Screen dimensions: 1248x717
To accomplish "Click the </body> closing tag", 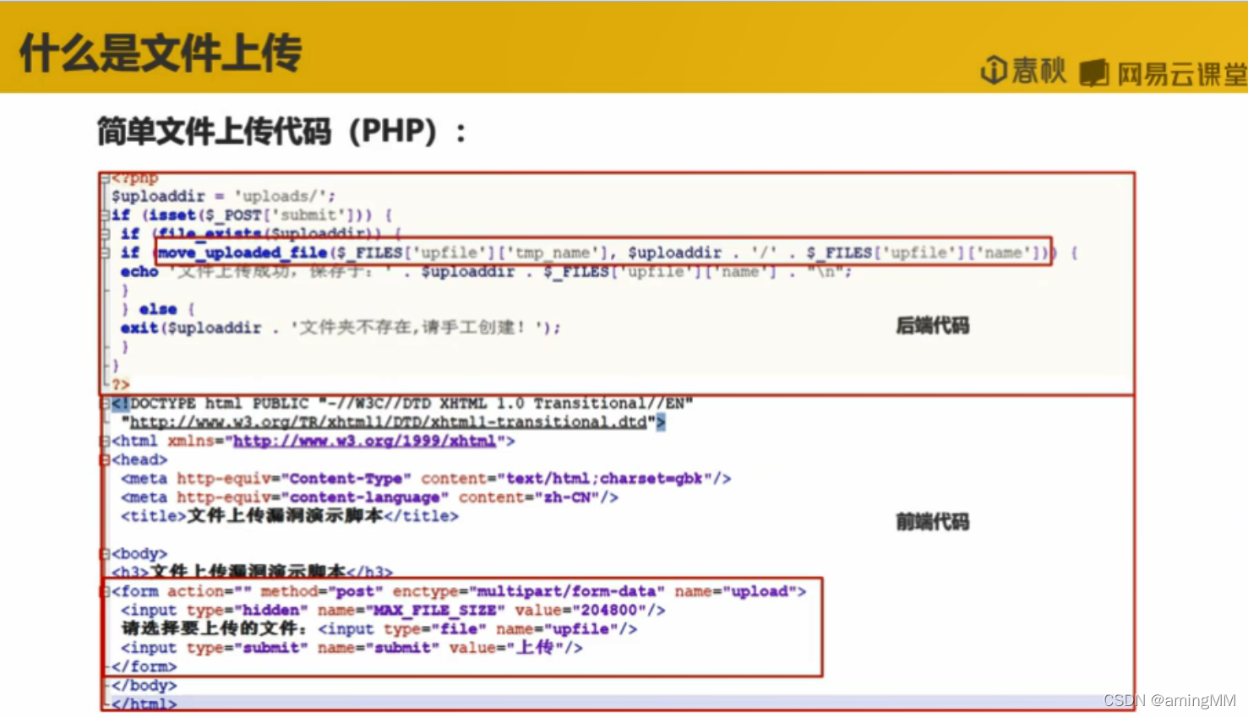I will (144, 685).
